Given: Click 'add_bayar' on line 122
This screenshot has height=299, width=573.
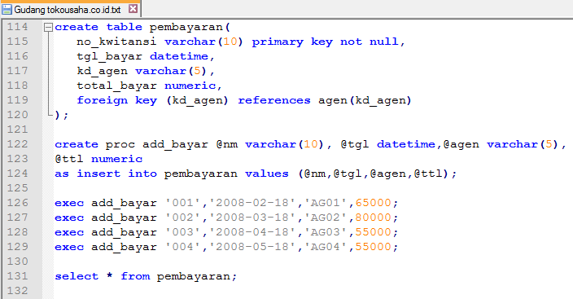Looking at the screenshot, I should (175, 144).
